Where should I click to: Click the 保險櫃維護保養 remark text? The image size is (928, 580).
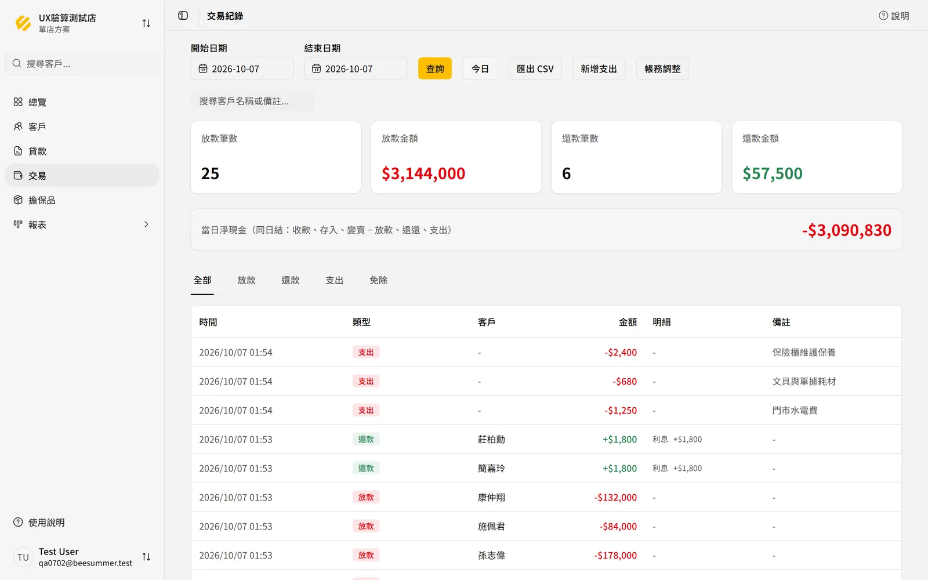click(x=804, y=352)
